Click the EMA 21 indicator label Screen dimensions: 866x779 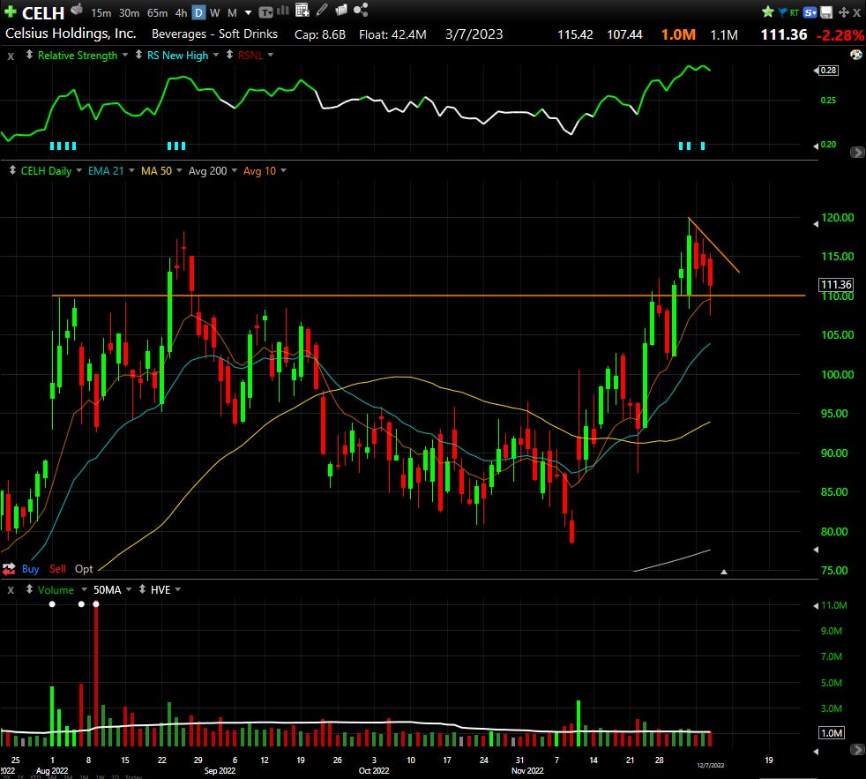[x=106, y=171]
